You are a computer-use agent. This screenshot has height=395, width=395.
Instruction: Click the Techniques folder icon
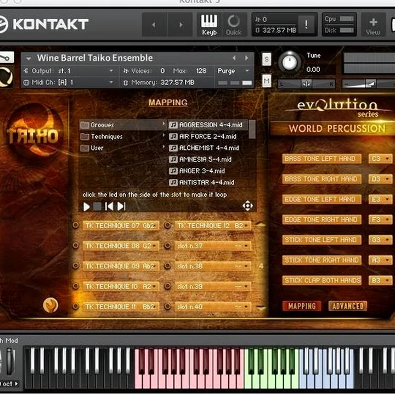(x=84, y=137)
